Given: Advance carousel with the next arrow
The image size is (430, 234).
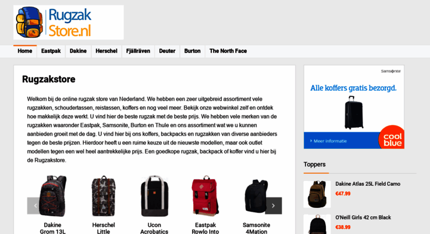Looking at the screenshot, I should pyautogui.click(x=273, y=205).
